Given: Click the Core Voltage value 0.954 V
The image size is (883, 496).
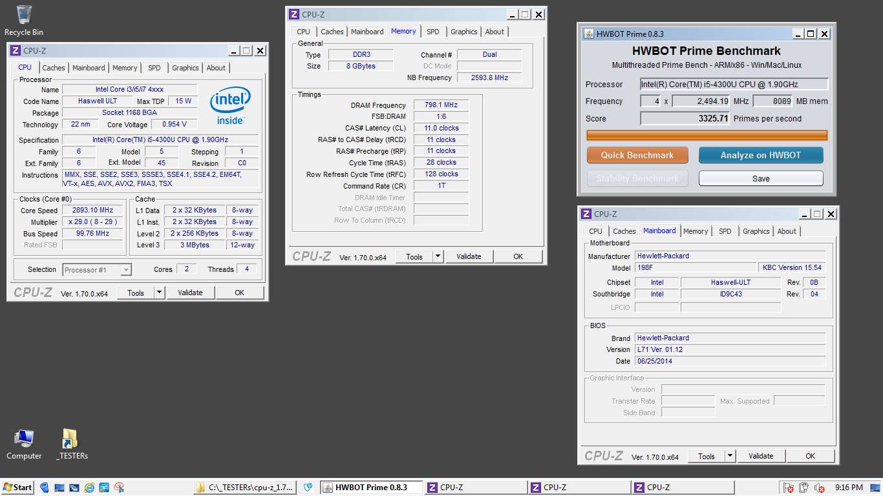Looking at the screenshot, I should pyautogui.click(x=175, y=125).
